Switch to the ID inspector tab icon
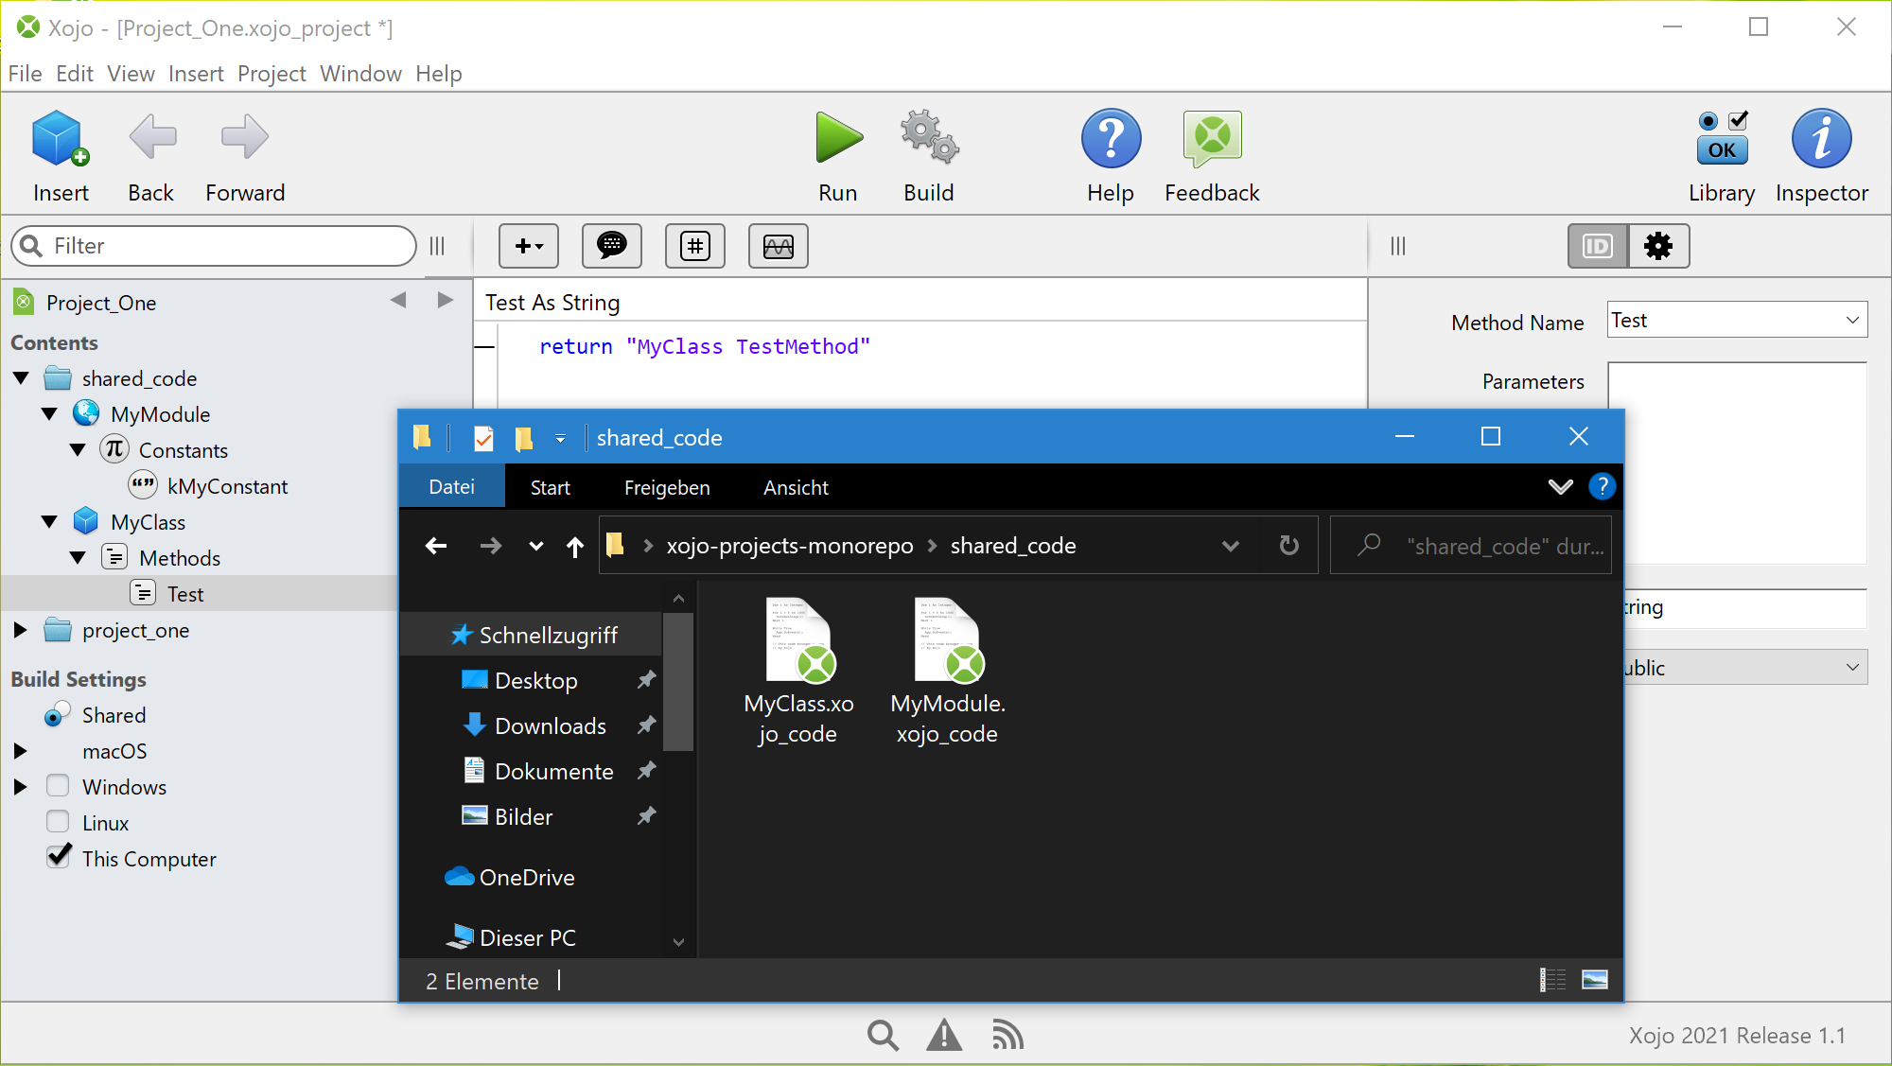This screenshot has width=1892, height=1066. pyautogui.click(x=1598, y=246)
